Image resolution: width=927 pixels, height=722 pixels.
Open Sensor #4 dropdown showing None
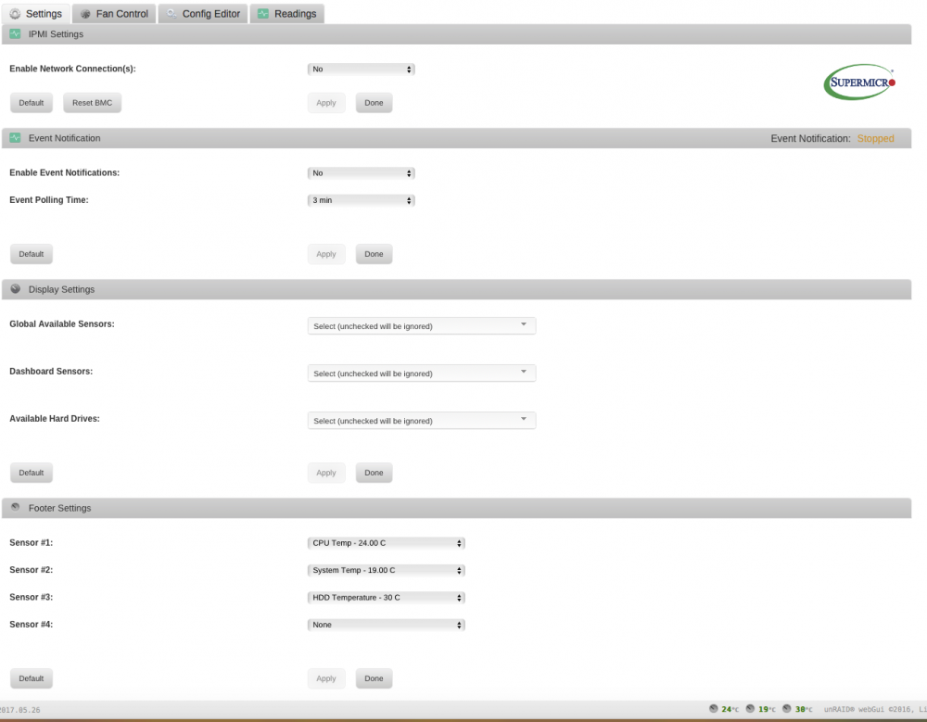(x=386, y=625)
